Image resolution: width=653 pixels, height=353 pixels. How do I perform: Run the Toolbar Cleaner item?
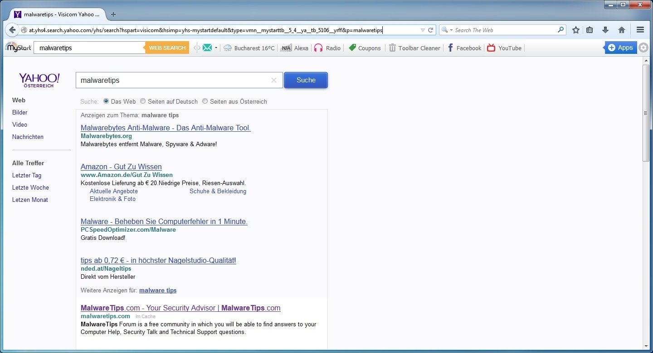point(414,48)
